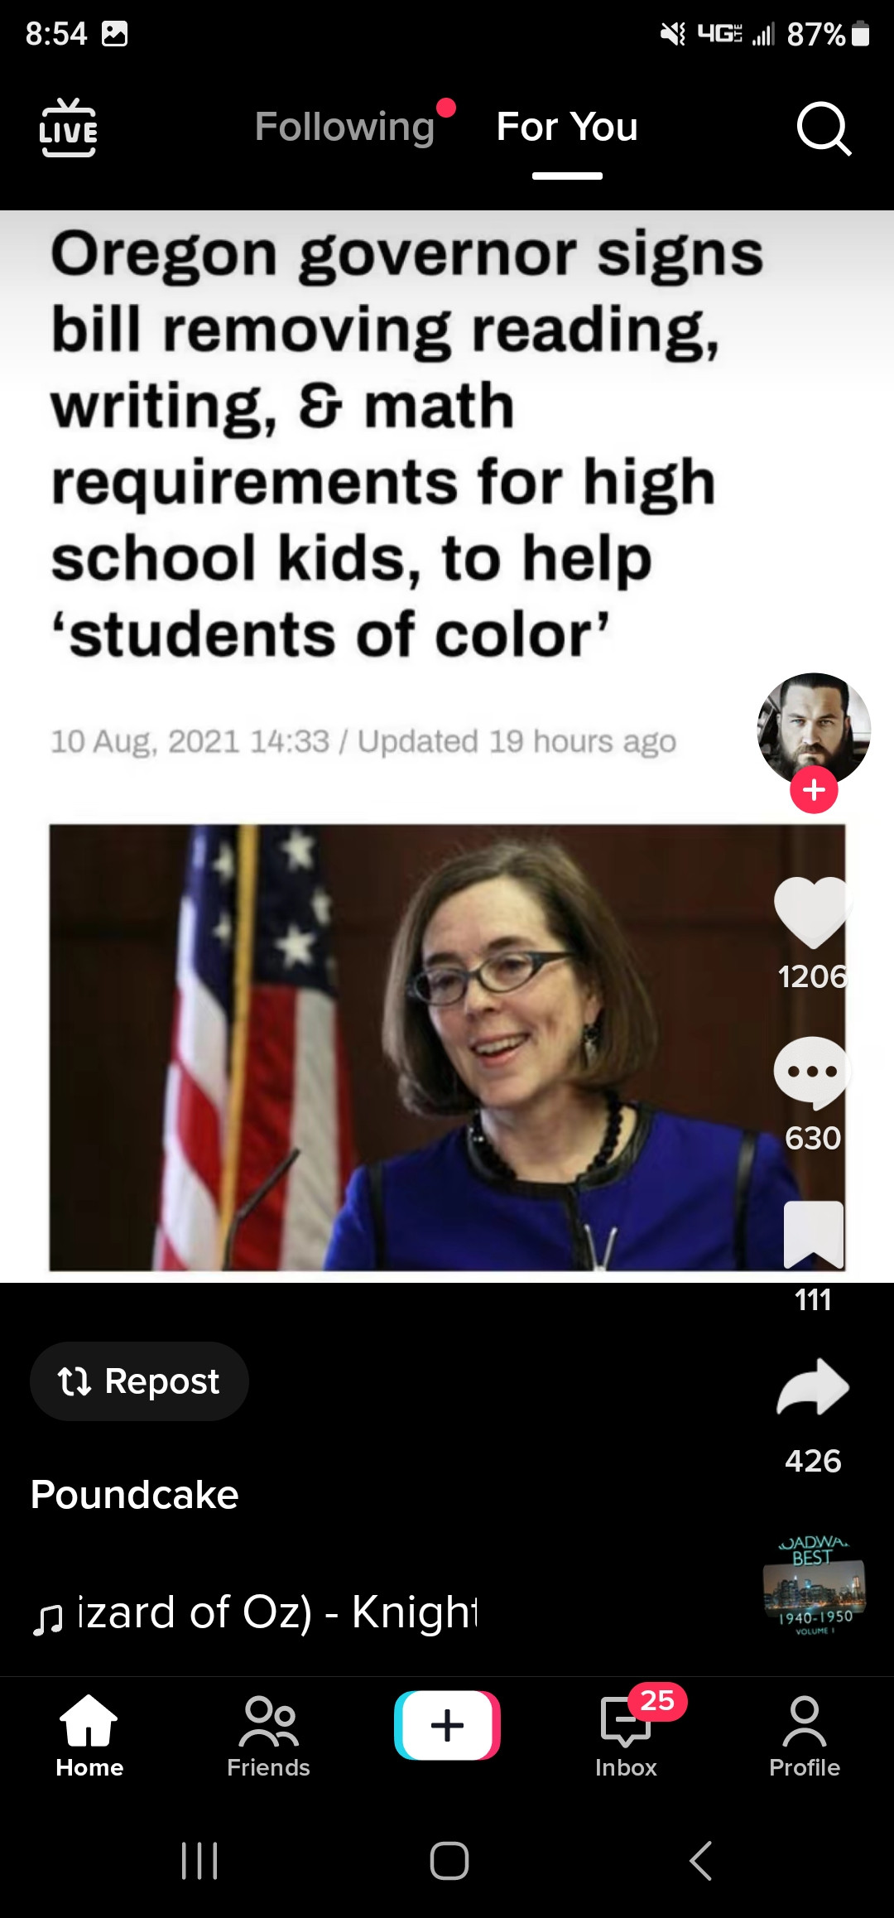
Task: Open the Friends tab
Action: point(268,1736)
